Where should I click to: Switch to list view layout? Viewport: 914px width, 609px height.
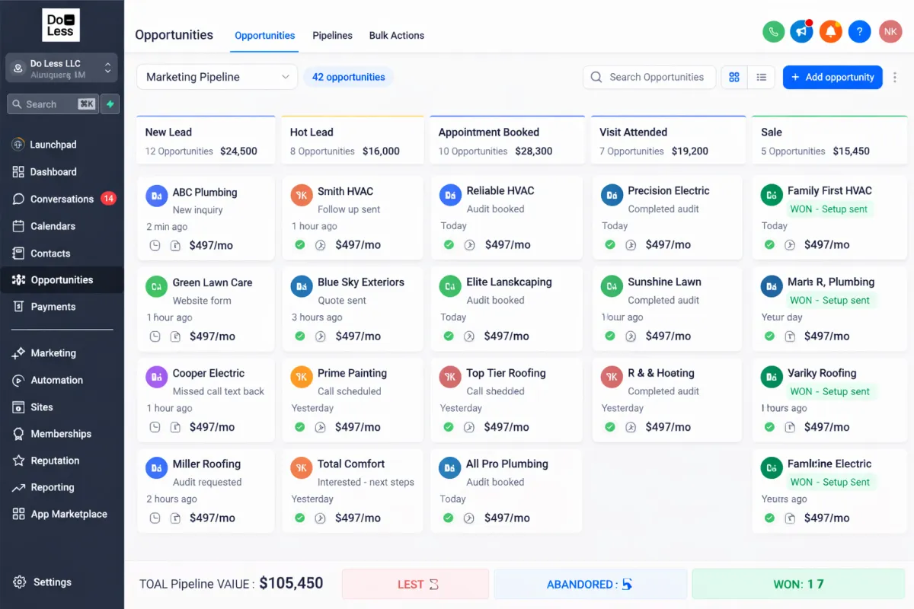point(761,77)
